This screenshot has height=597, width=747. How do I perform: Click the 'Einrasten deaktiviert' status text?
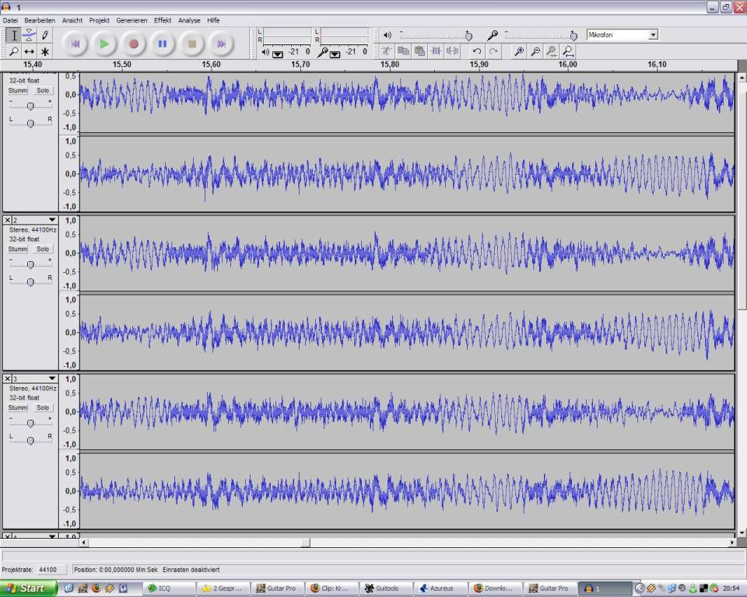pos(191,569)
